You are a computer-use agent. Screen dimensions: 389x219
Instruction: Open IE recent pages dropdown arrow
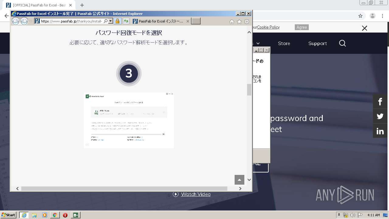tap(31, 21)
